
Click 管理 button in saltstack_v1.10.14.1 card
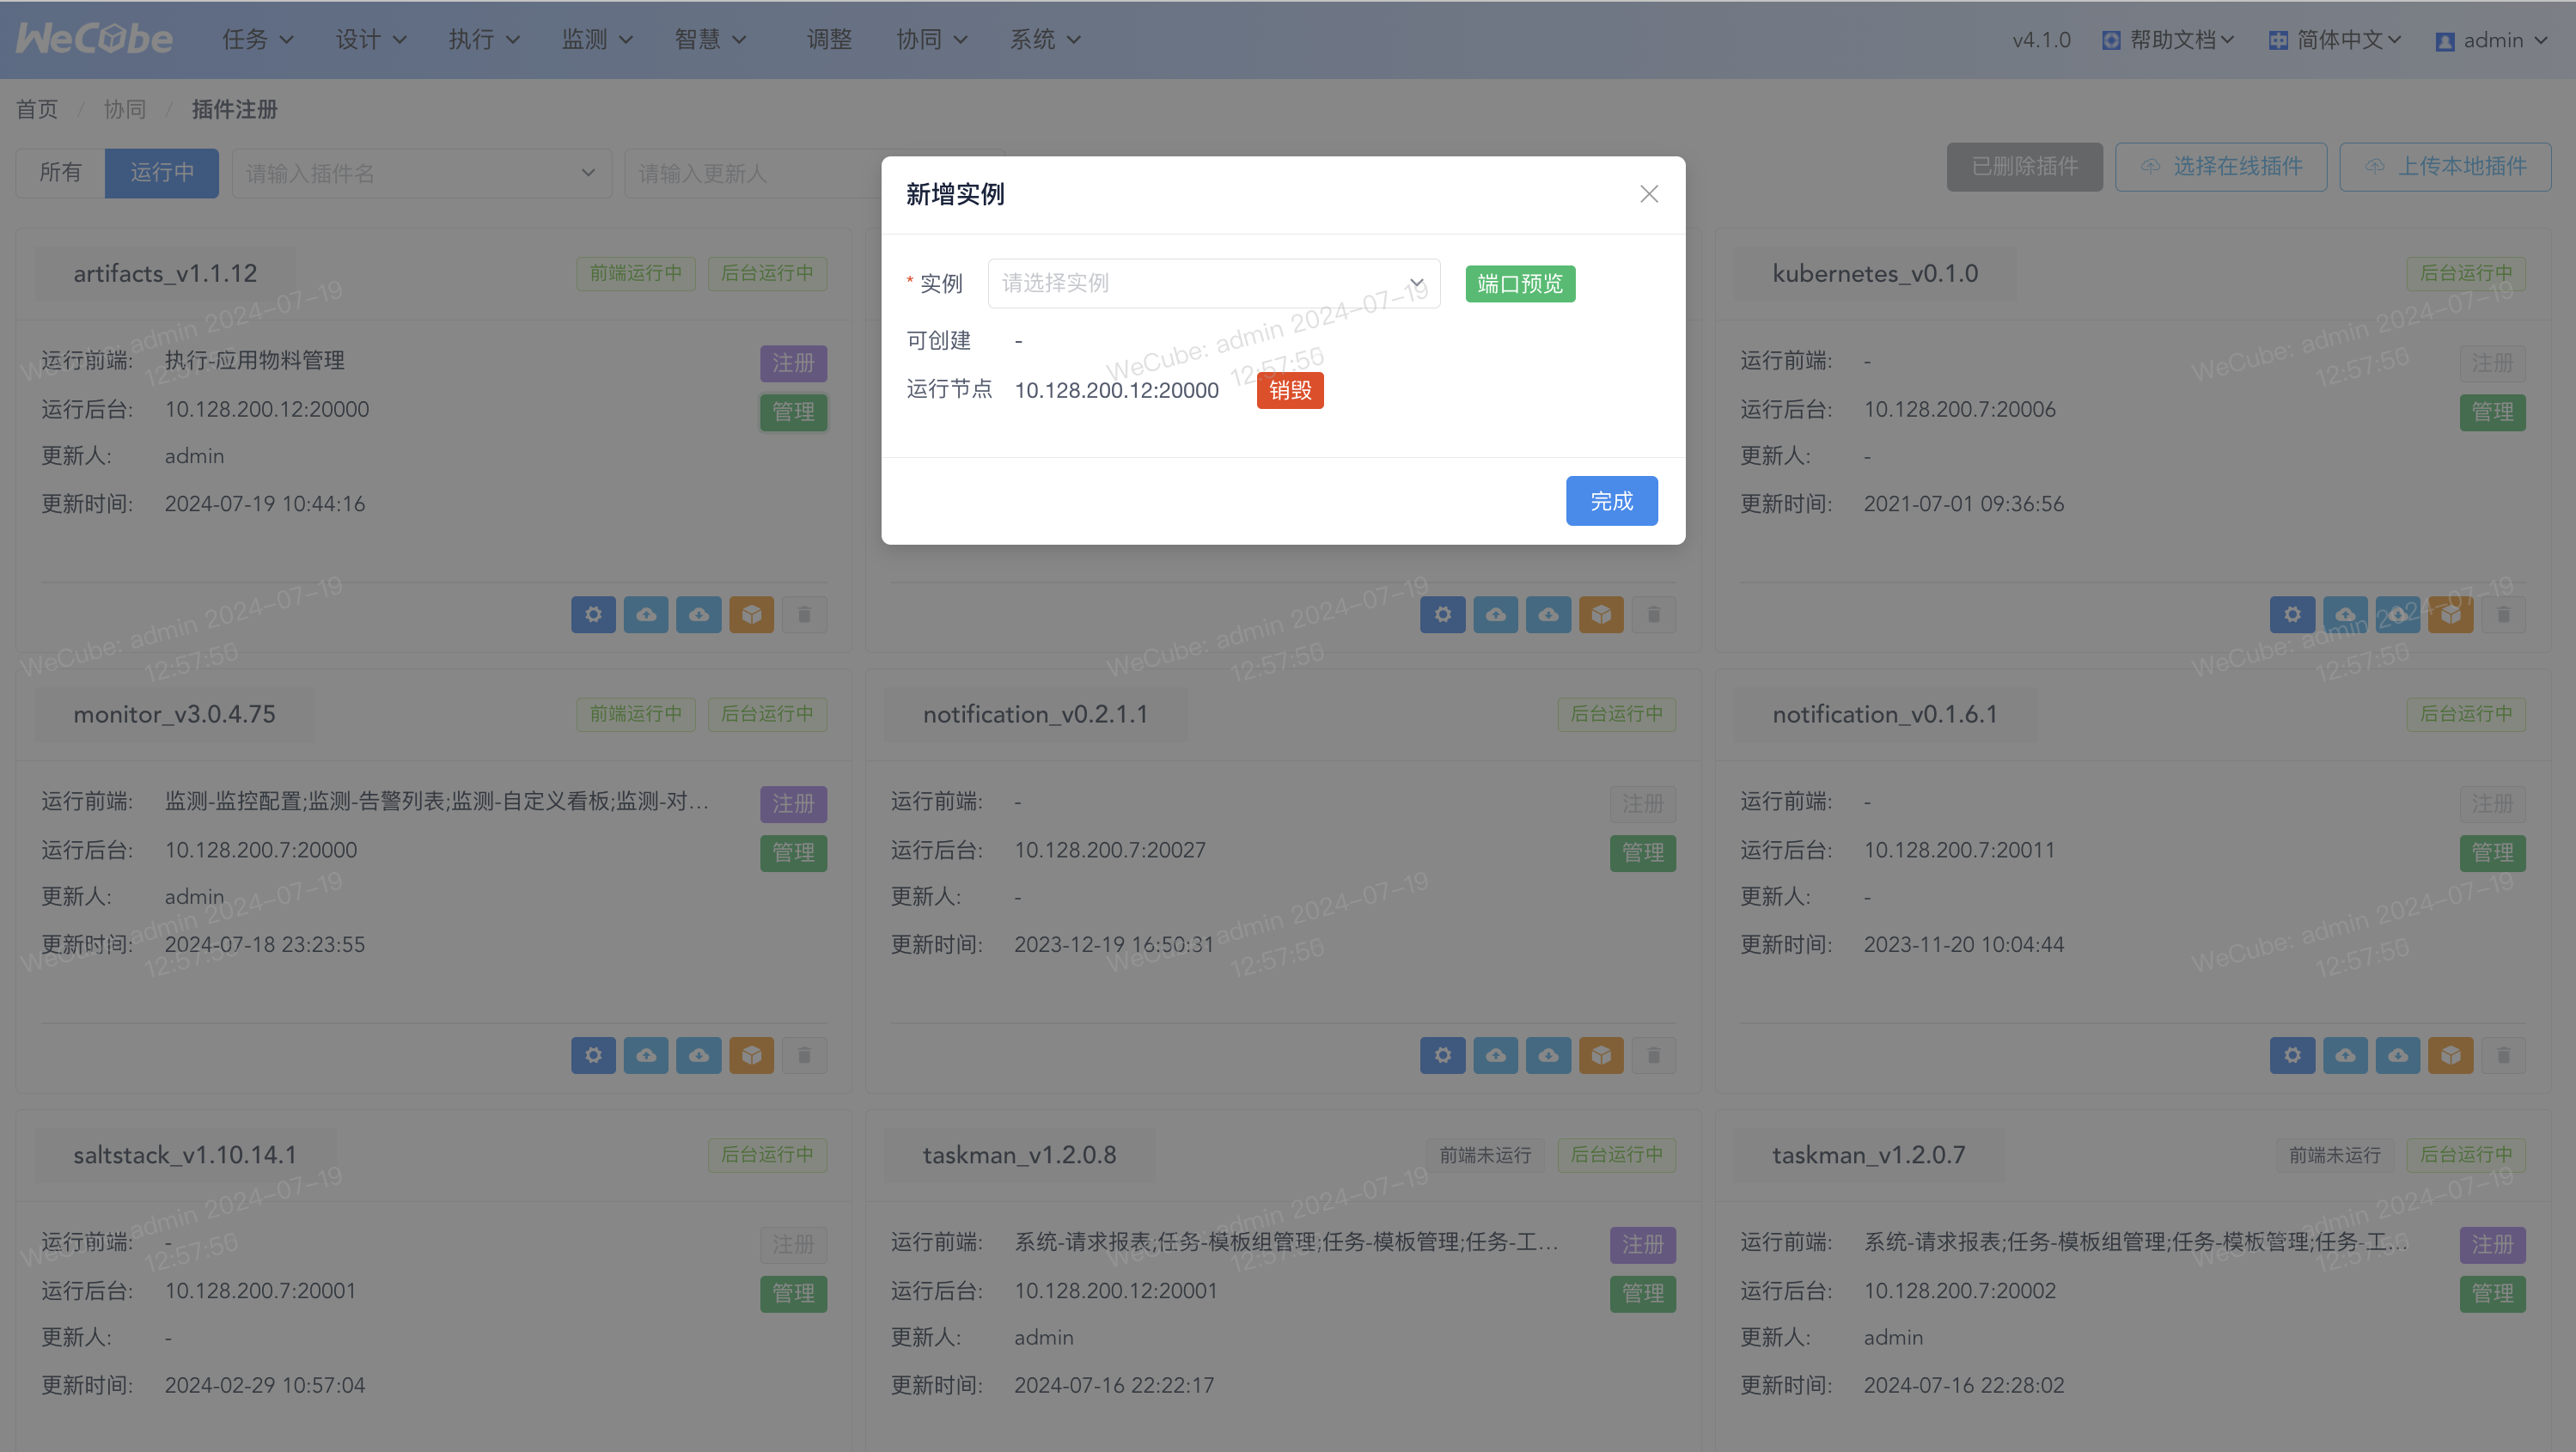point(793,1294)
